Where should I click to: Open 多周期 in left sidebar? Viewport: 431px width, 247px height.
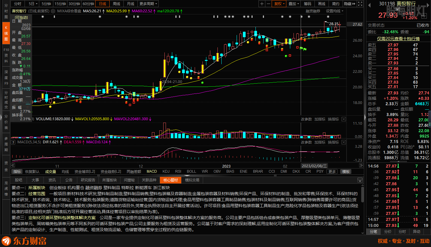point(6,144)
